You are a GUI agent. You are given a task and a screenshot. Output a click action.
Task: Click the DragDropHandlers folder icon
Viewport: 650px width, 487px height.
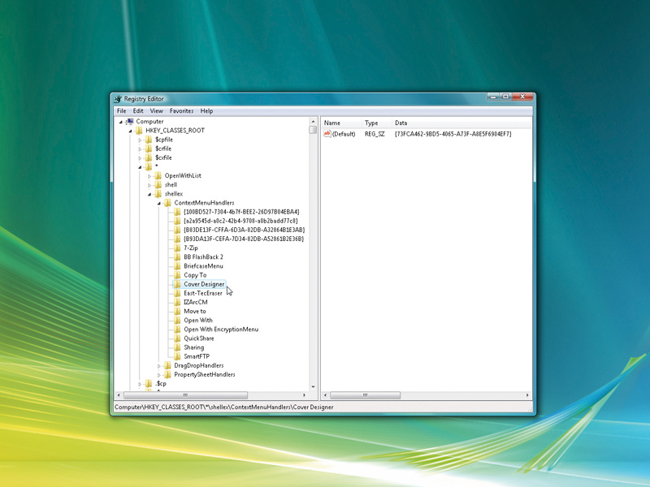167,366
